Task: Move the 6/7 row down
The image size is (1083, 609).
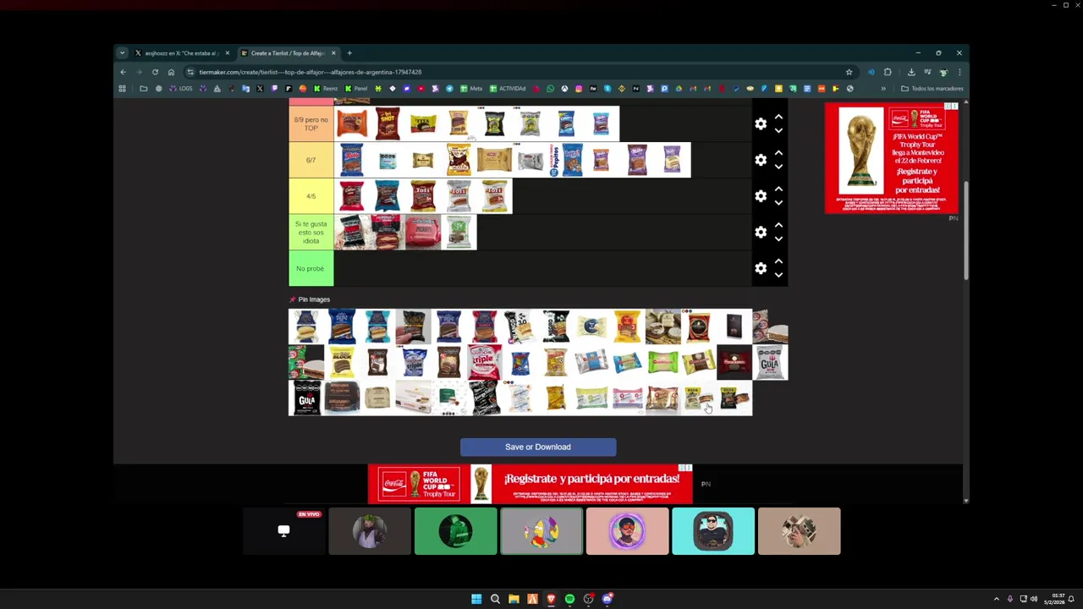Action: [778, 167]
